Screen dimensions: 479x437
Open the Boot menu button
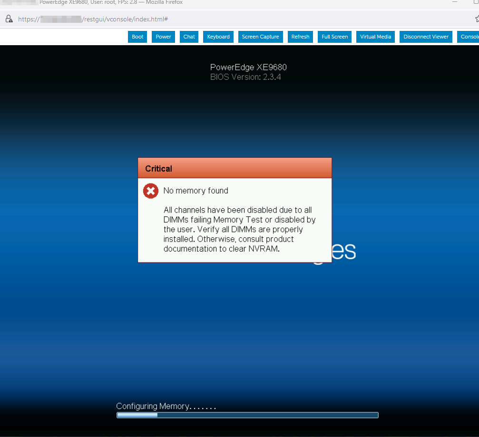click(137, 37)
